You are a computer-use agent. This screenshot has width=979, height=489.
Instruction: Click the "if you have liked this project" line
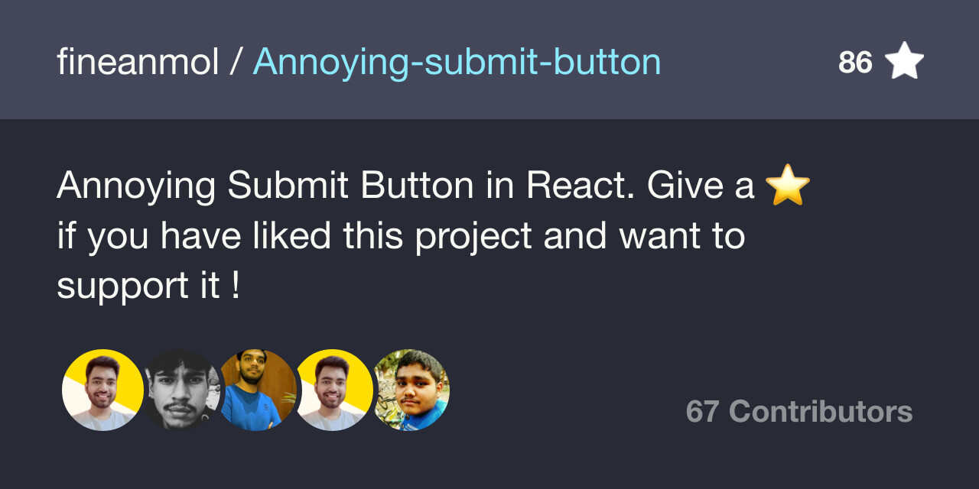[294, 237]
